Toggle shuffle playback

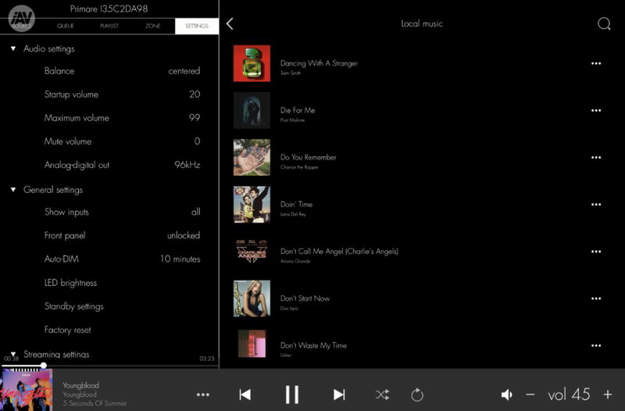pos(382,395)
